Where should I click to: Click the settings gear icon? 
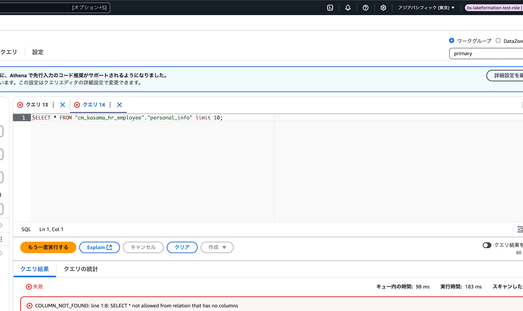click(x=383, y=7)
